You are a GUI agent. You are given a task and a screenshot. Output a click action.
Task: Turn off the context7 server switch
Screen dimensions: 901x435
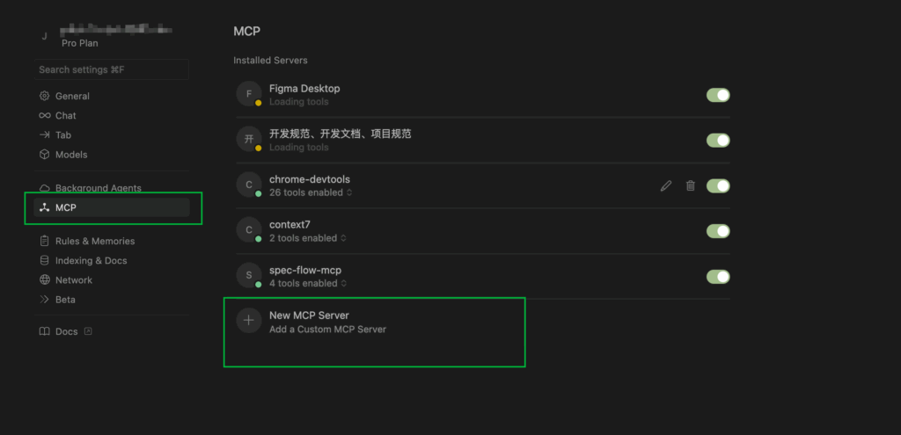click(718, 231)
